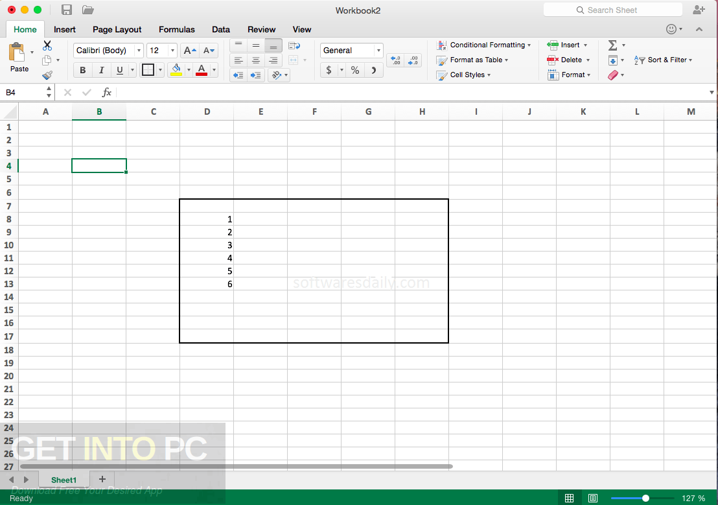Image resolution: width=718 pixels, height=505 pixels.
Task: Apply yellow fill color
Action: click(x=176, y=69)
